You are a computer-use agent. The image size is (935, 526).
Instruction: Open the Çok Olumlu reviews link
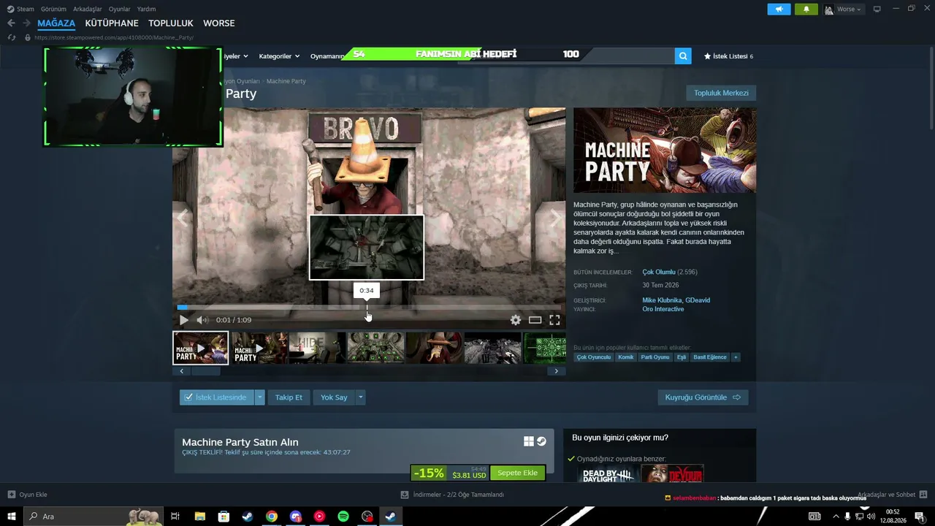point(659,272)
